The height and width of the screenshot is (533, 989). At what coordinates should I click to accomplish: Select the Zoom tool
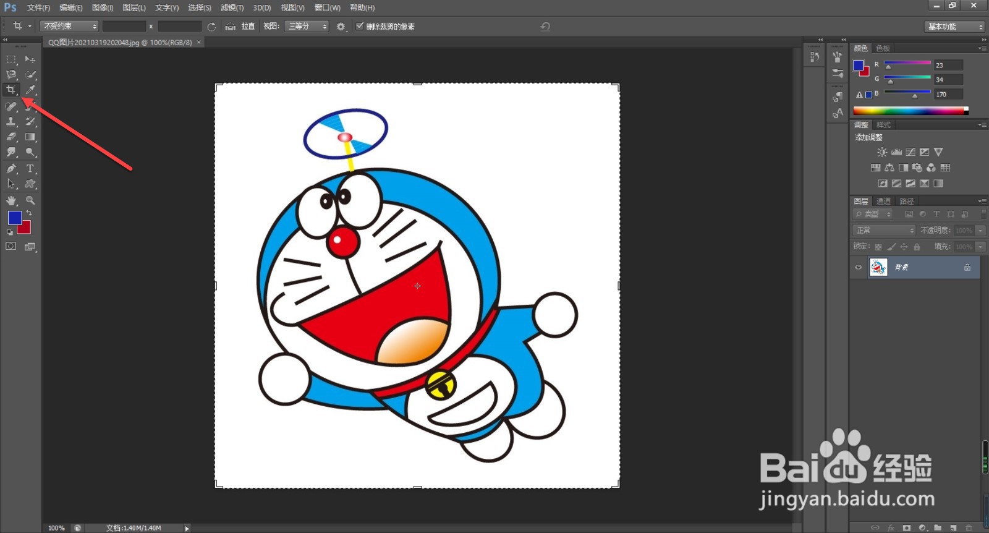(x=30, y=200)
